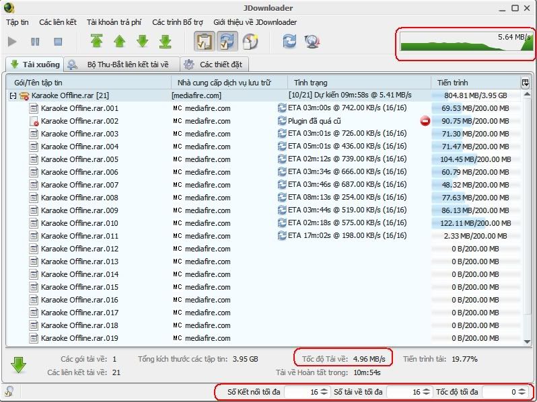This screenshot has height=402, width=537.
Task: Click the broken file icon of rar.002
Action: coord(34,121)
